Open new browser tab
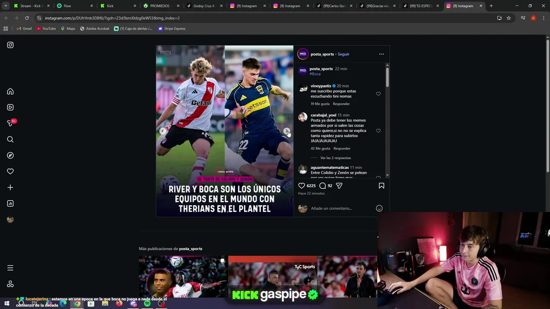The width and height of the screenshot is (550, 309). [491, 6]
